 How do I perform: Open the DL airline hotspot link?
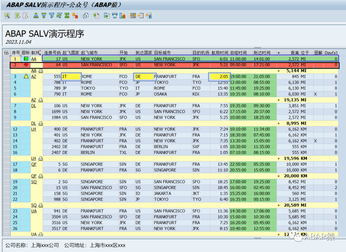34,106
